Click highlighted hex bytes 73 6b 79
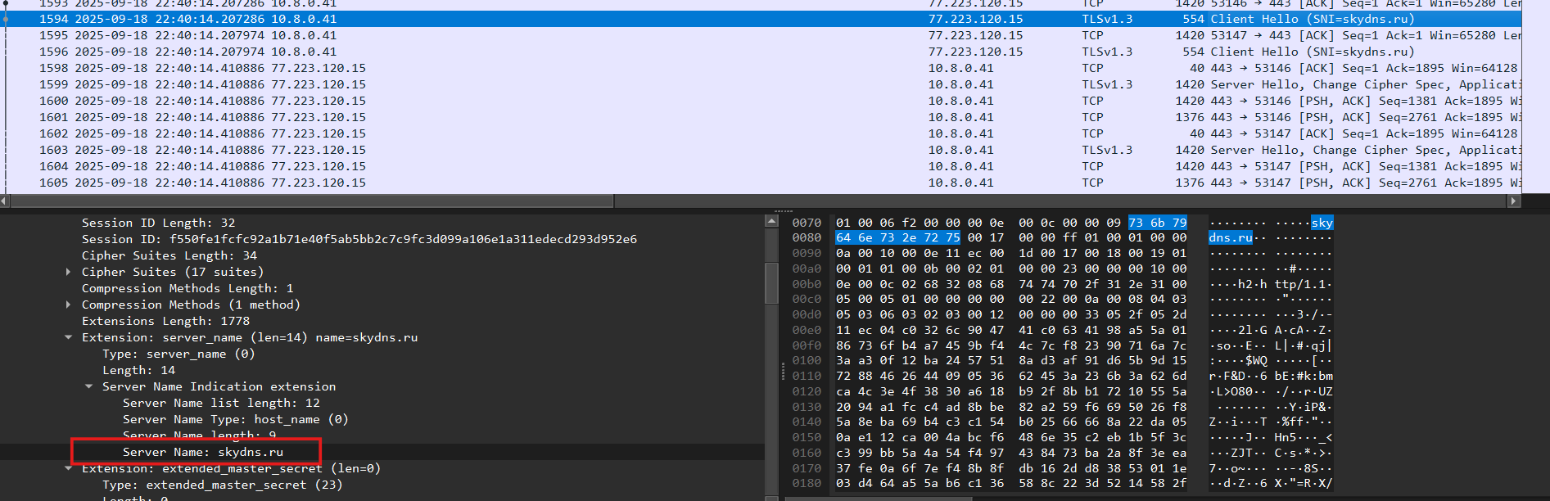 (x=1157, y=223)
